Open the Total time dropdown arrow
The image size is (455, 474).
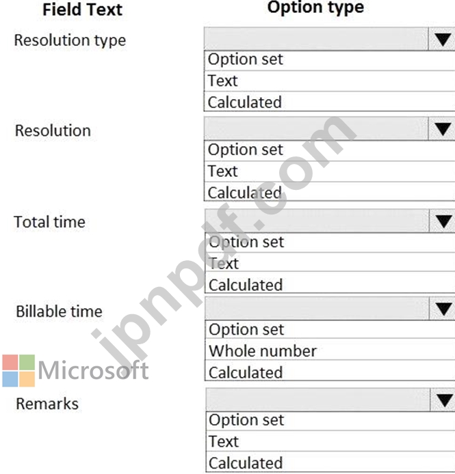(x=442, y=221)
